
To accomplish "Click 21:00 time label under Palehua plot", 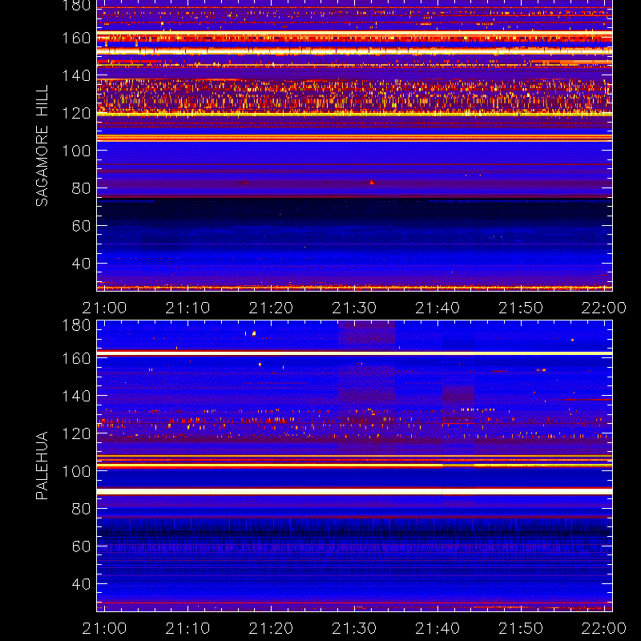I will click(105, 628).
